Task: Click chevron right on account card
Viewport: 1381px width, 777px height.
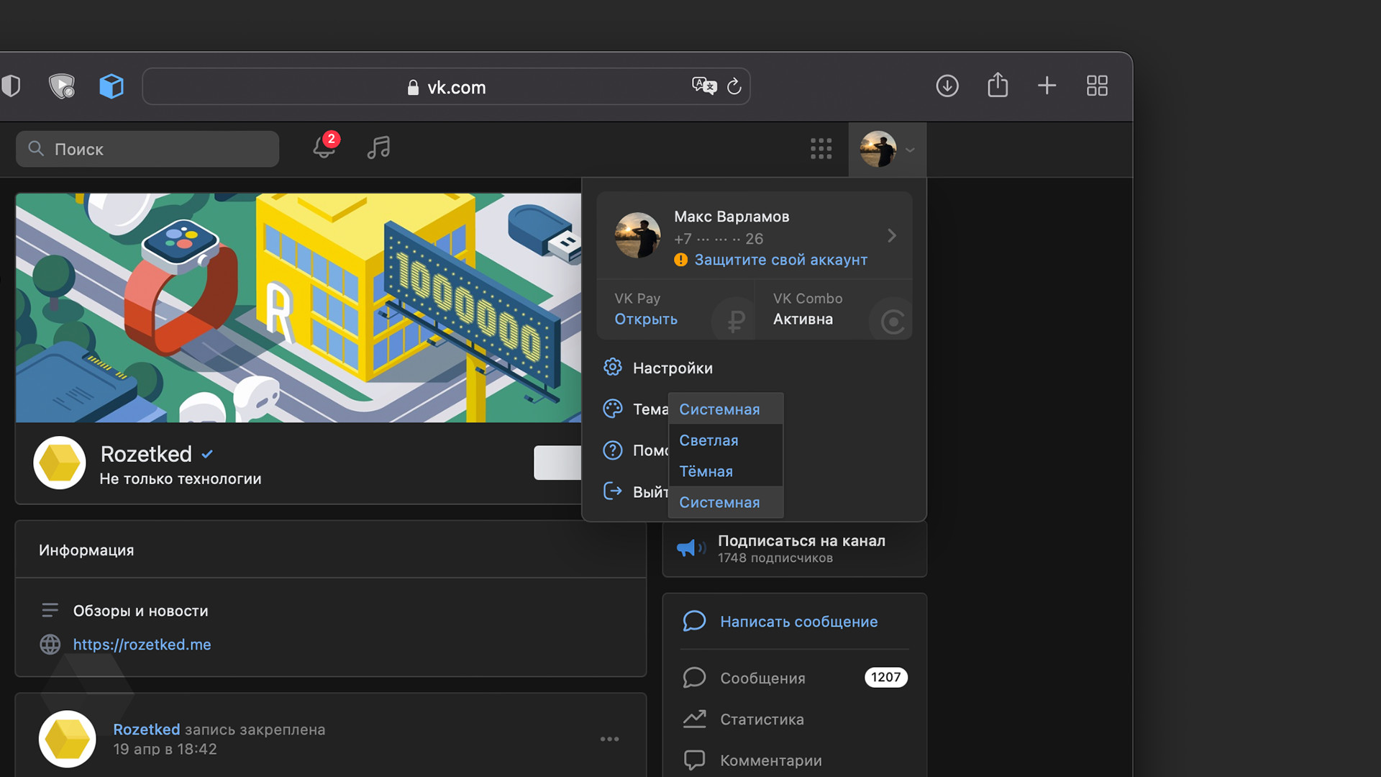Action: click(892, 236)
